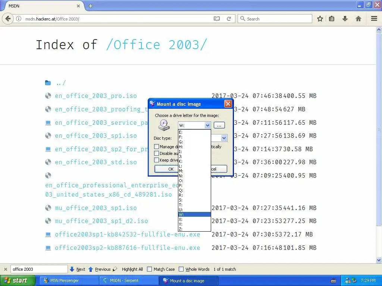
Task: Open reader view icon in address bar
Action: point(217,19)
